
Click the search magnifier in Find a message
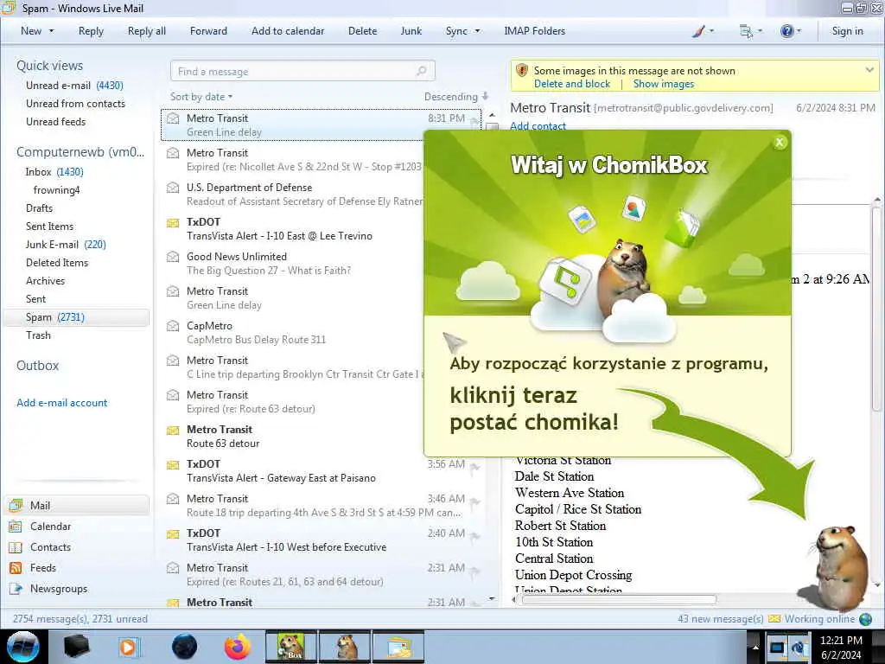(x=421, y=71)
